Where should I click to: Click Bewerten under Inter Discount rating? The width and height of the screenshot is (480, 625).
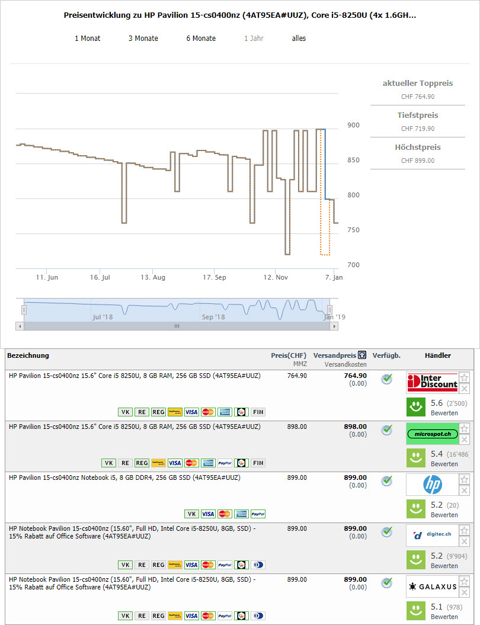[x=444, y=413]
